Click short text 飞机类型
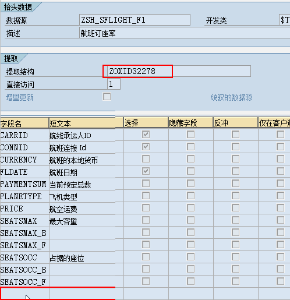 pos(63,197)
